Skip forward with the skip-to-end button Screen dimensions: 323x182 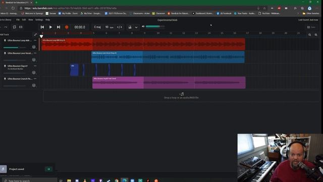click(59, 27)
